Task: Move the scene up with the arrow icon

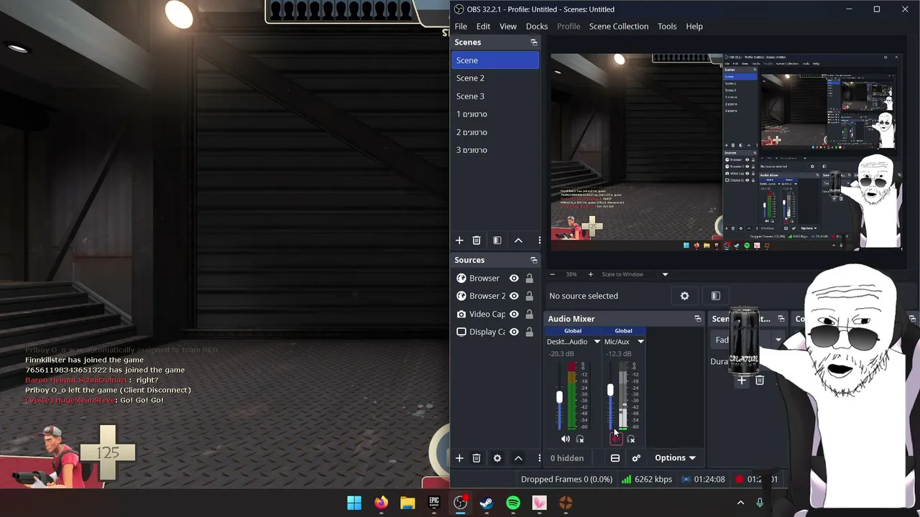Action: coord(518,241)
